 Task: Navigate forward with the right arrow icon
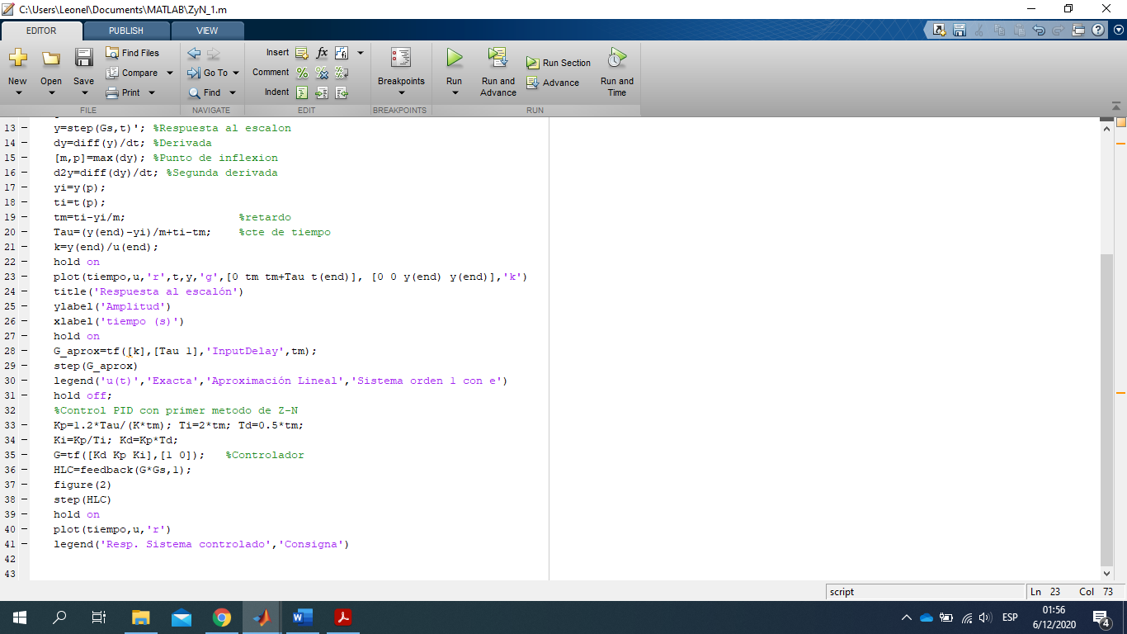pyautogui.click(x=213, y=53)
